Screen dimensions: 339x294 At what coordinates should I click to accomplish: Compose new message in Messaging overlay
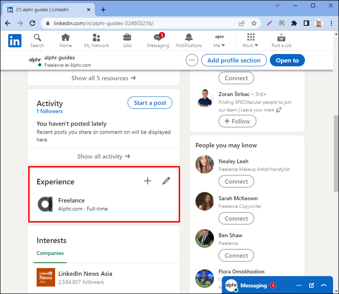312,286
